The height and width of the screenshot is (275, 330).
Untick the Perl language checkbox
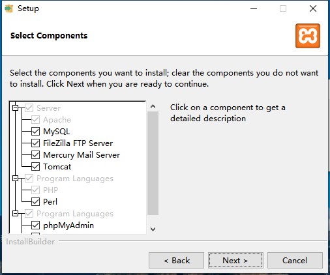[35, 202]
